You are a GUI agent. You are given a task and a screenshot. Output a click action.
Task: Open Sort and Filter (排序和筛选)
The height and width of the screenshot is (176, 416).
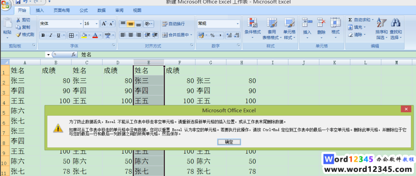(382, 29)
